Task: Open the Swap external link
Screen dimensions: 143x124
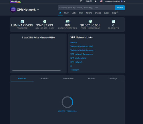Action: coord(115,13)
